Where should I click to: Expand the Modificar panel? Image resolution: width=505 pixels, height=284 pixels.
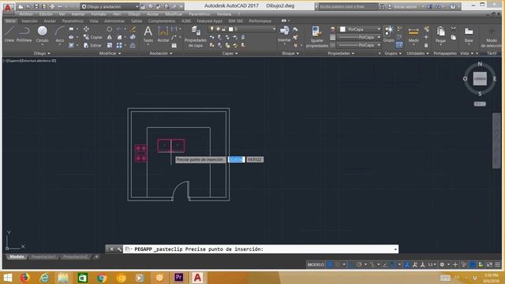point(110,54)
